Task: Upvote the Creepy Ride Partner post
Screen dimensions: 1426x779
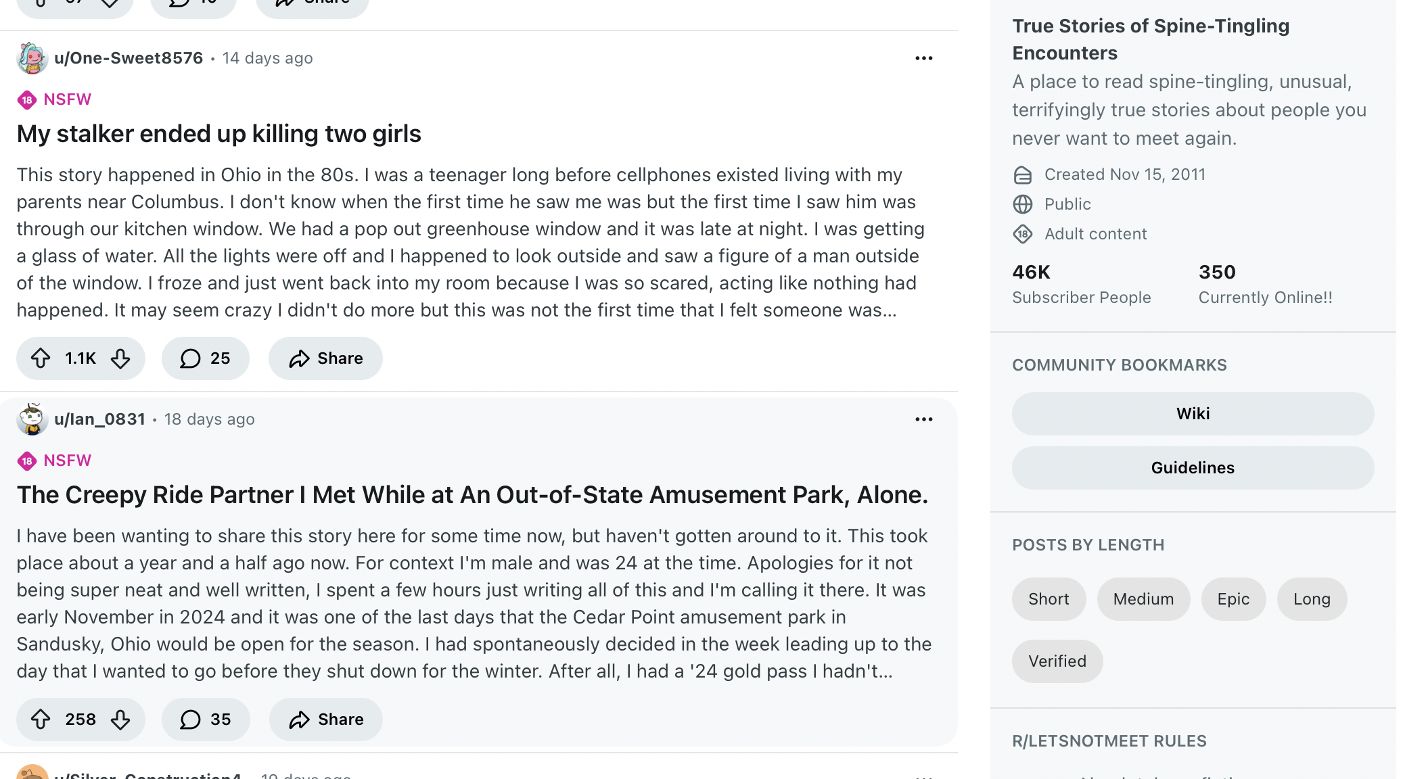Action: pyautogui.click(x=41, y=719)
